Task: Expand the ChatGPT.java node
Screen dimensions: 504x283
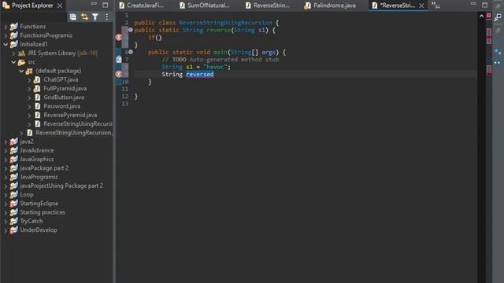Action: coord(29,80)
